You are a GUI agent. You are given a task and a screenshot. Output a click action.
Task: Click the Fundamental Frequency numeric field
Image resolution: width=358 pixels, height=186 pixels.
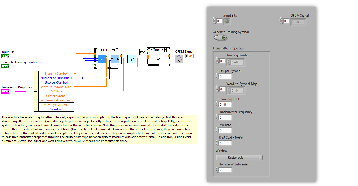coord(225,118)
